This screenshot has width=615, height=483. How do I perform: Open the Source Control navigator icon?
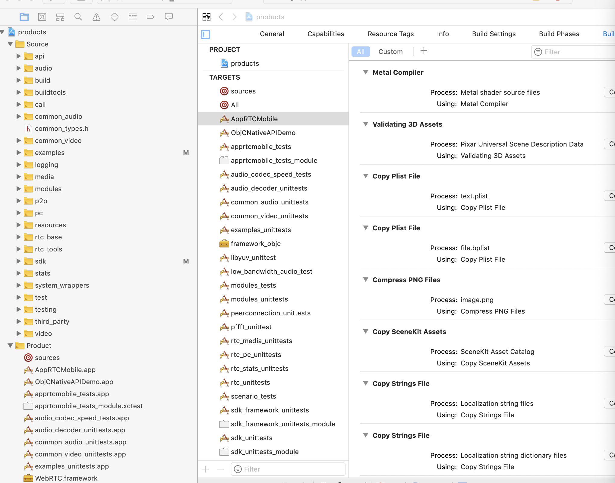click(42, 17)
